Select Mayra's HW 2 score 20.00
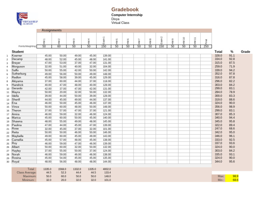The width and height of the screenshot is (259, 200). point(63,92)
